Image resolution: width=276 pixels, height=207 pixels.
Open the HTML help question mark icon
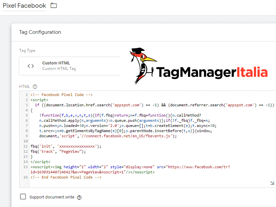click(x=35, y=87)
